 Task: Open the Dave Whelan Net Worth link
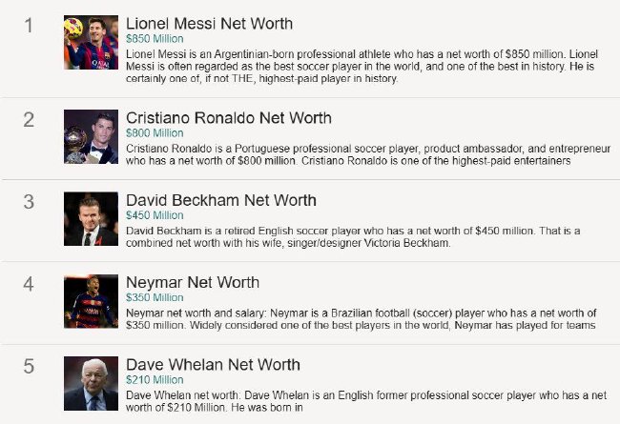click(x=213, y=365)
